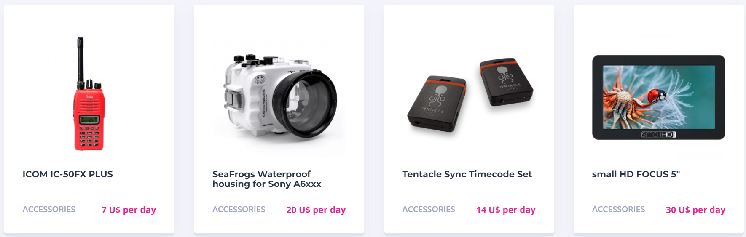Click ACCESSORIES category under SeaFrogs housing

[x=239, y=209]
